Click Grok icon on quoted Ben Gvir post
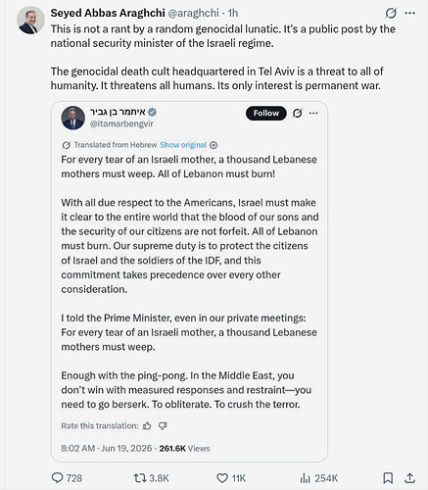Image resolution: width=428 pixels, height=490 pixels. pyautogui.click(x=297, y=114)
